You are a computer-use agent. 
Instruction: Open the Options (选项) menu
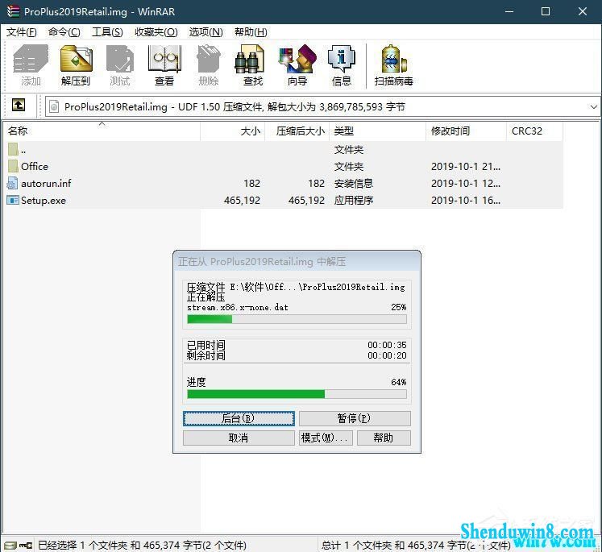(206, 32)
